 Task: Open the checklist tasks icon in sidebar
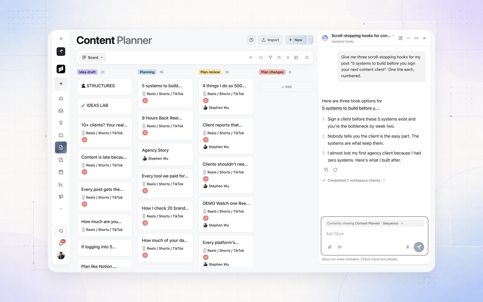(61, 160)
